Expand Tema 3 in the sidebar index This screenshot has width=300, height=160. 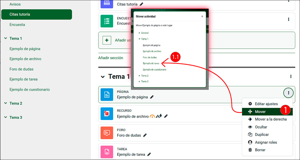click(5, 117)
